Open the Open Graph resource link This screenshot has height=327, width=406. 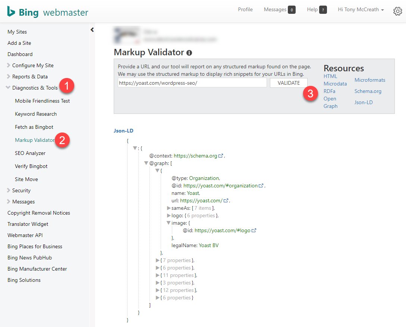pos(330,102)
